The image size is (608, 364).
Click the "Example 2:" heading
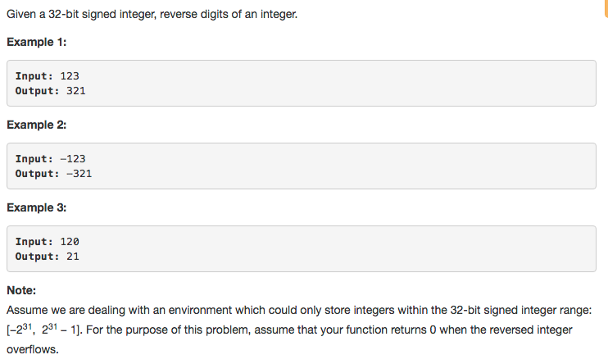pyautogui.click(x=36, y=125)
